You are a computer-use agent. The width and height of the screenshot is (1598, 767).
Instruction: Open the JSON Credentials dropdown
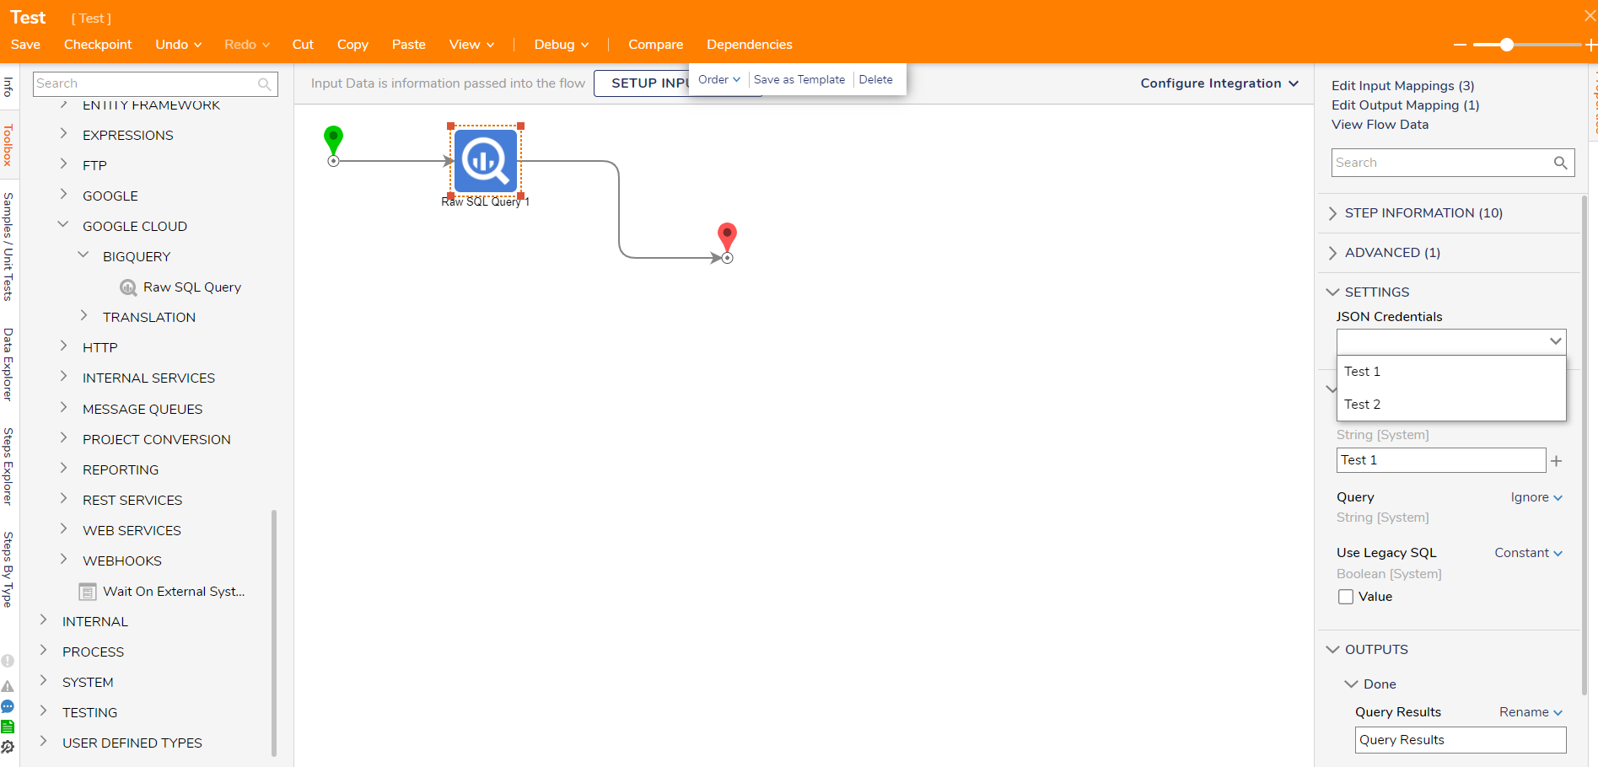pos(1450,341)
